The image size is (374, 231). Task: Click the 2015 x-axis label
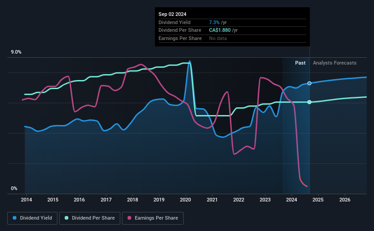coord(53,200)
